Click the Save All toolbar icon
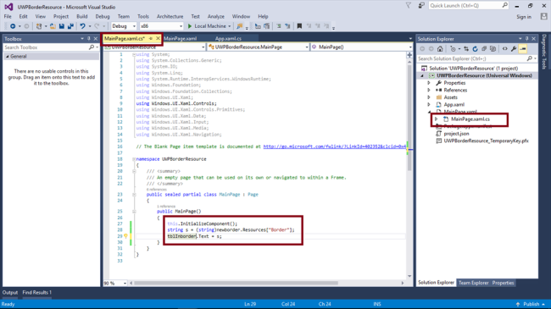 coord(70,26)
